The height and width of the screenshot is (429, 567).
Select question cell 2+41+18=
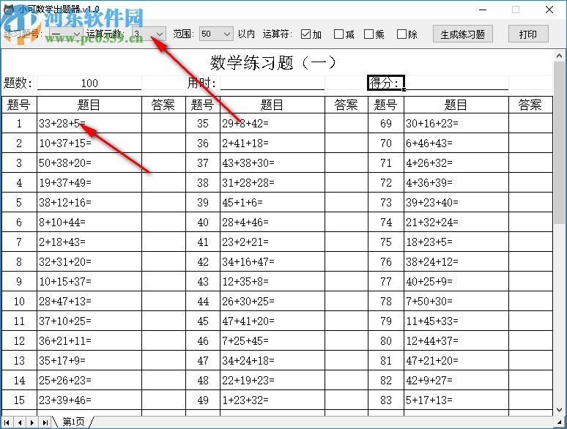(273, 143)
